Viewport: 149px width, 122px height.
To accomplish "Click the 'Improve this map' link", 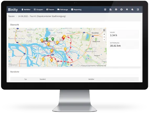I will [101, 66].
